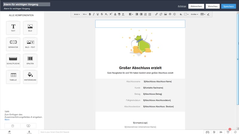Click the insert link icon
Screen dimensions: 239x134
tap(157, 14)
